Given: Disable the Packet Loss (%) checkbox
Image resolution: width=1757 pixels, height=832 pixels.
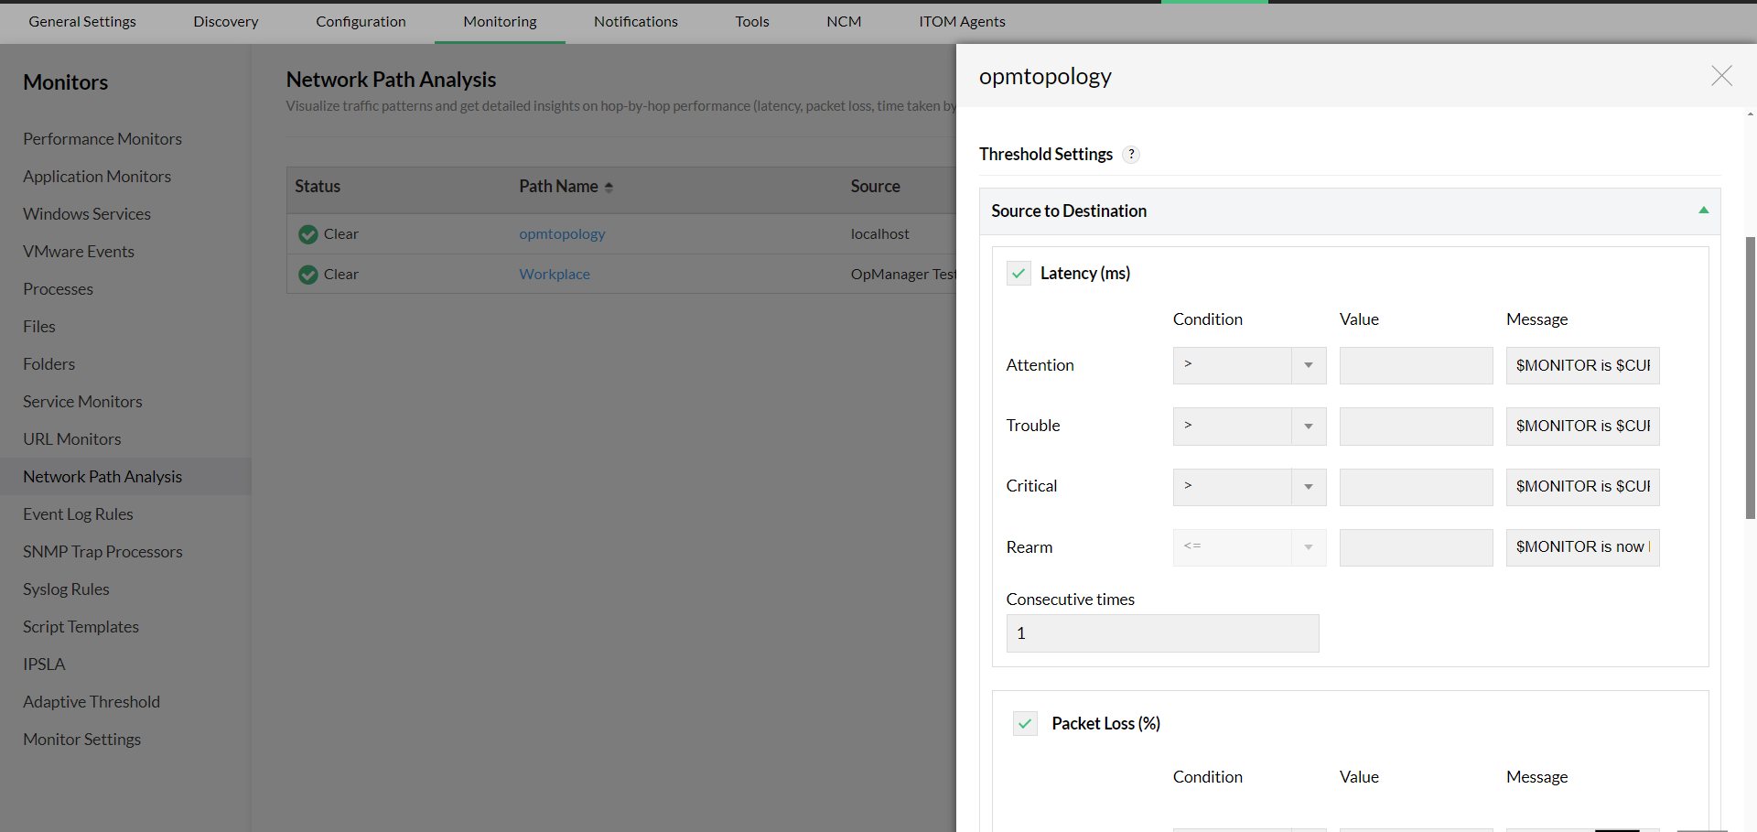Looking at the screenshot, I should [1025, 723].
